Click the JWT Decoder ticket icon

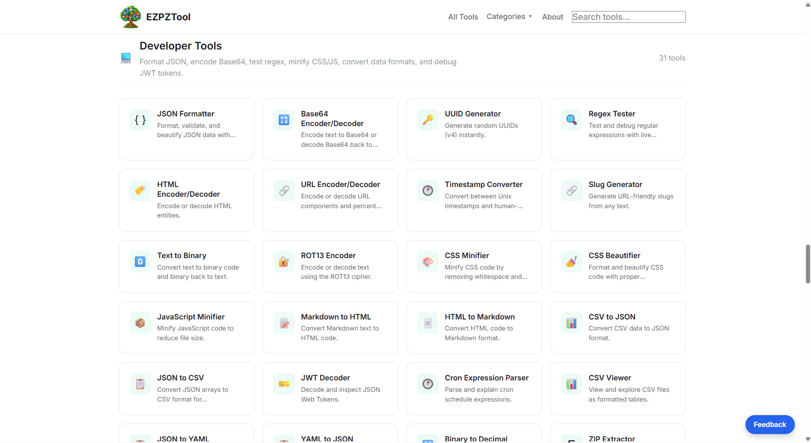pyautogui.click(x=284, y=384)
